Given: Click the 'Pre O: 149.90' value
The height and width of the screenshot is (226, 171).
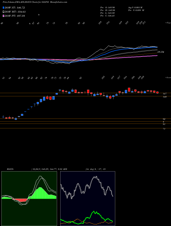Looking at the screenshot, I should click(107, 7).
